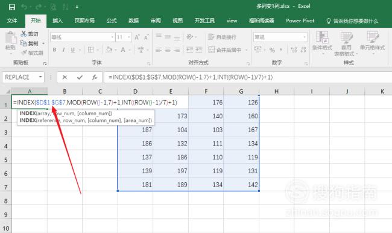Viewport: 392px width, 233px height.
Task: Click the Cut scissors icon
Action: [24, 34]
